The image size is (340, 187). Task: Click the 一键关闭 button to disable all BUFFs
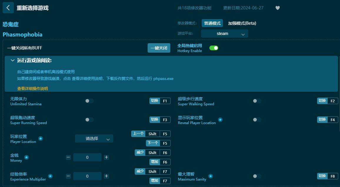(x=159, y=48)
